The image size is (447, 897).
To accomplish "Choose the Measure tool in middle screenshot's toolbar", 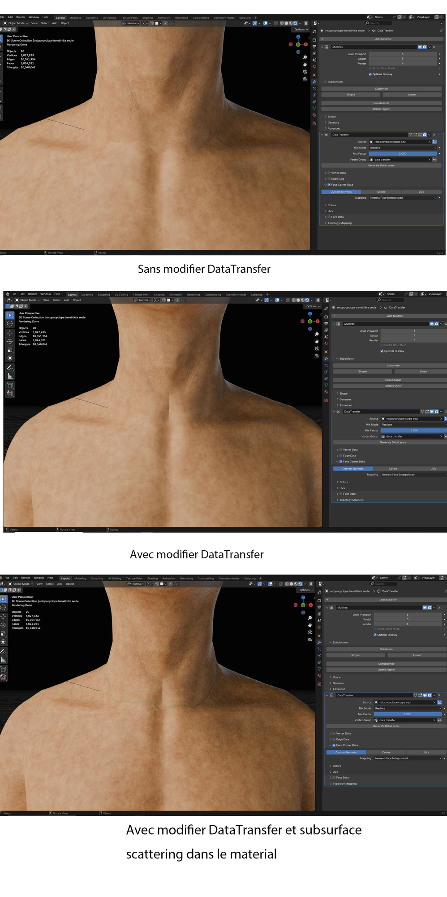I will point(10,376).
